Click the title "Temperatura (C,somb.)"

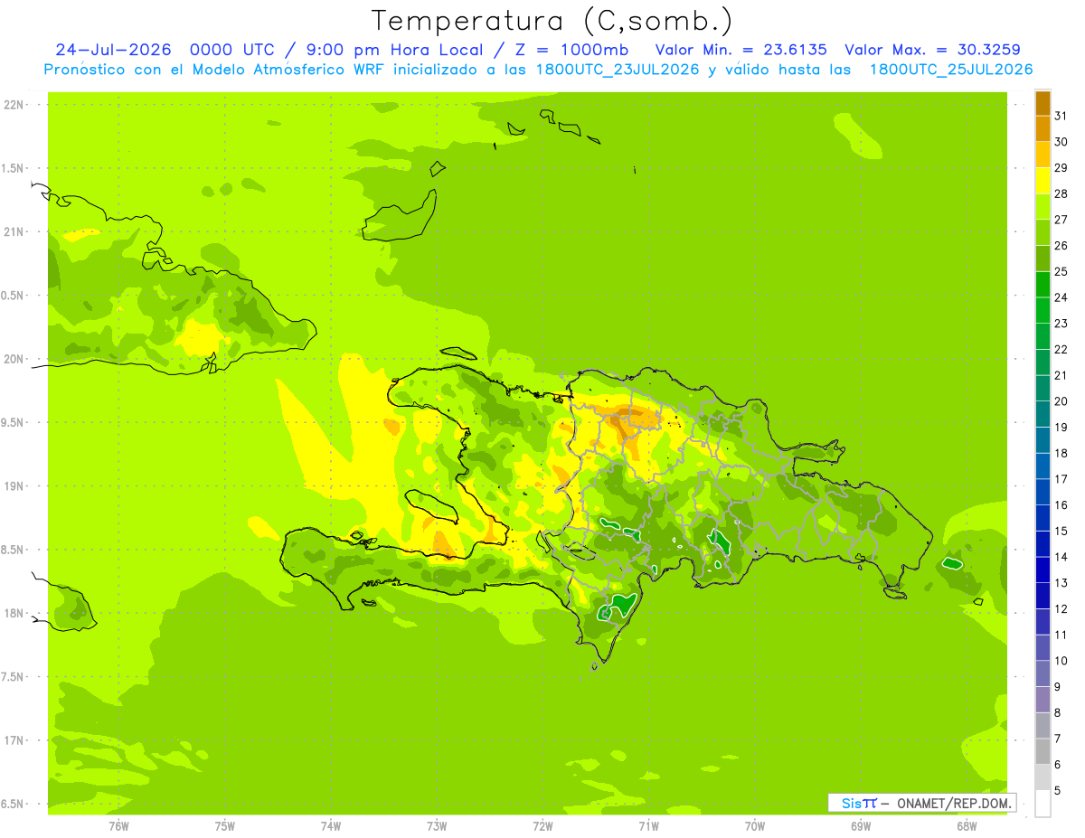pyautogui.click(x=552, y=21)
